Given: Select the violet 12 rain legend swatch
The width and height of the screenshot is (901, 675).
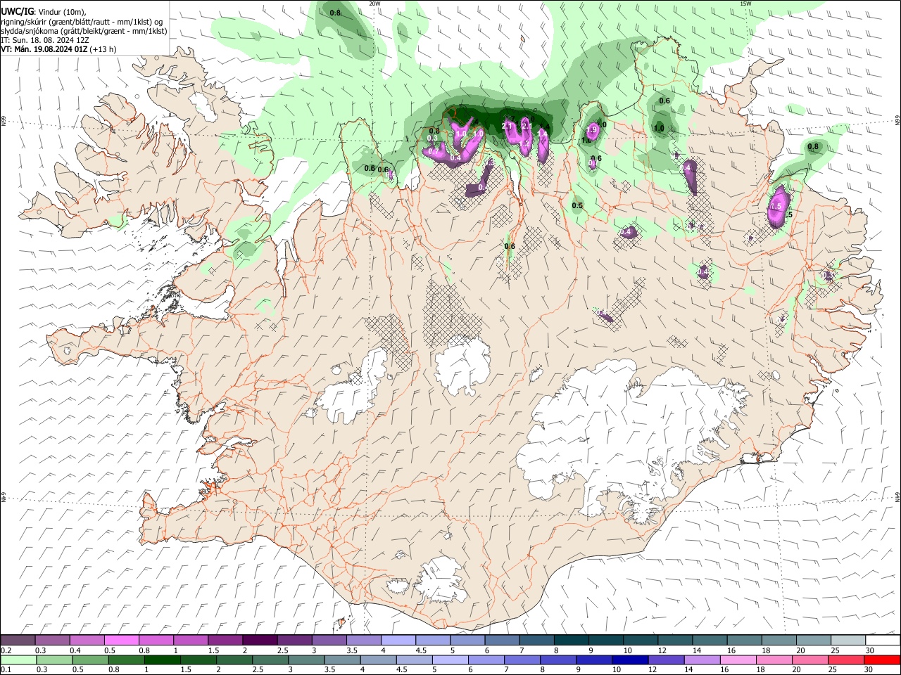Looking at the screenshot, I should pos(667,660).
